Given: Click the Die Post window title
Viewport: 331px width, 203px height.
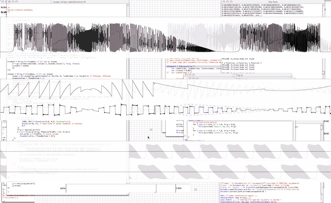Looking at the screenshot, I should coord(273,2).
